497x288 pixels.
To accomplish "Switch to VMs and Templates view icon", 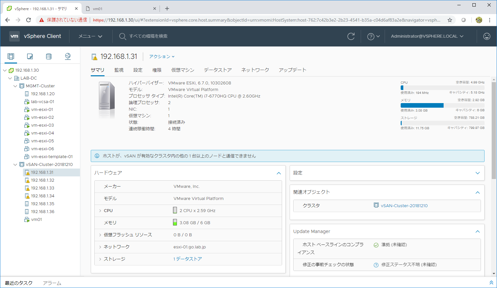I will coord(30,56).
